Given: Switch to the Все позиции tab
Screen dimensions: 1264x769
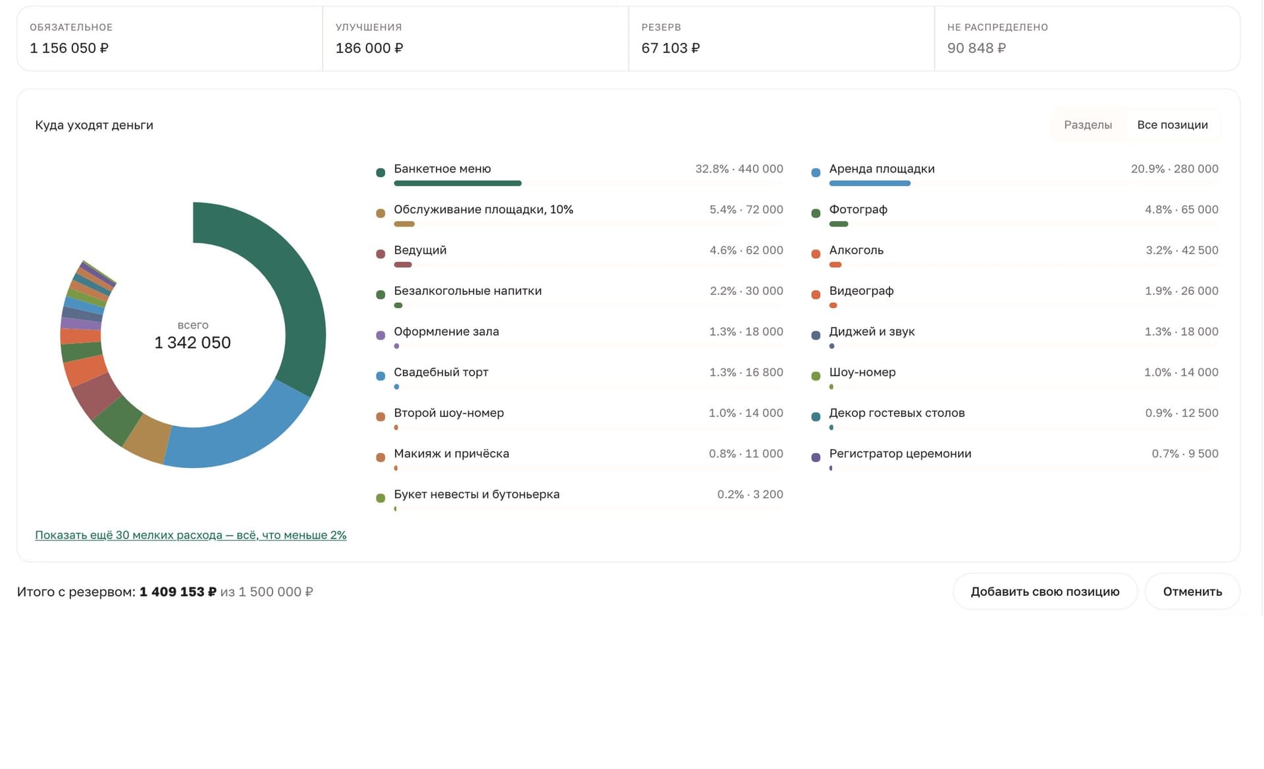Looking at the screenshot, I should click(x=1172, y=125).
